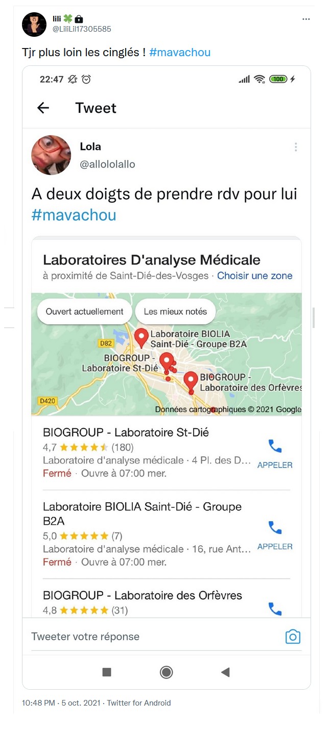This screenshot has height=748, width=331.
Task: Click the #mavachou hashtag in lili's tweet
Action: click(x=180, y=53)
